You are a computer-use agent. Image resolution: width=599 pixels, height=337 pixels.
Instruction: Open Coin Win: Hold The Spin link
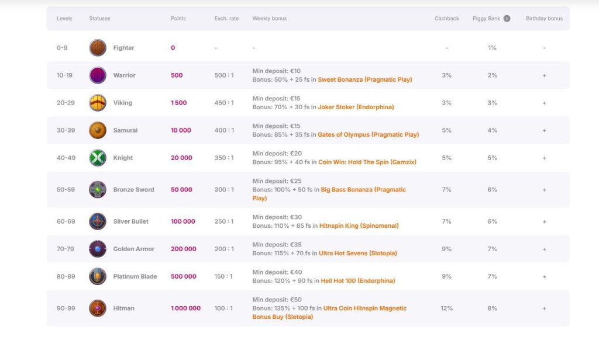tap(367, 162)
